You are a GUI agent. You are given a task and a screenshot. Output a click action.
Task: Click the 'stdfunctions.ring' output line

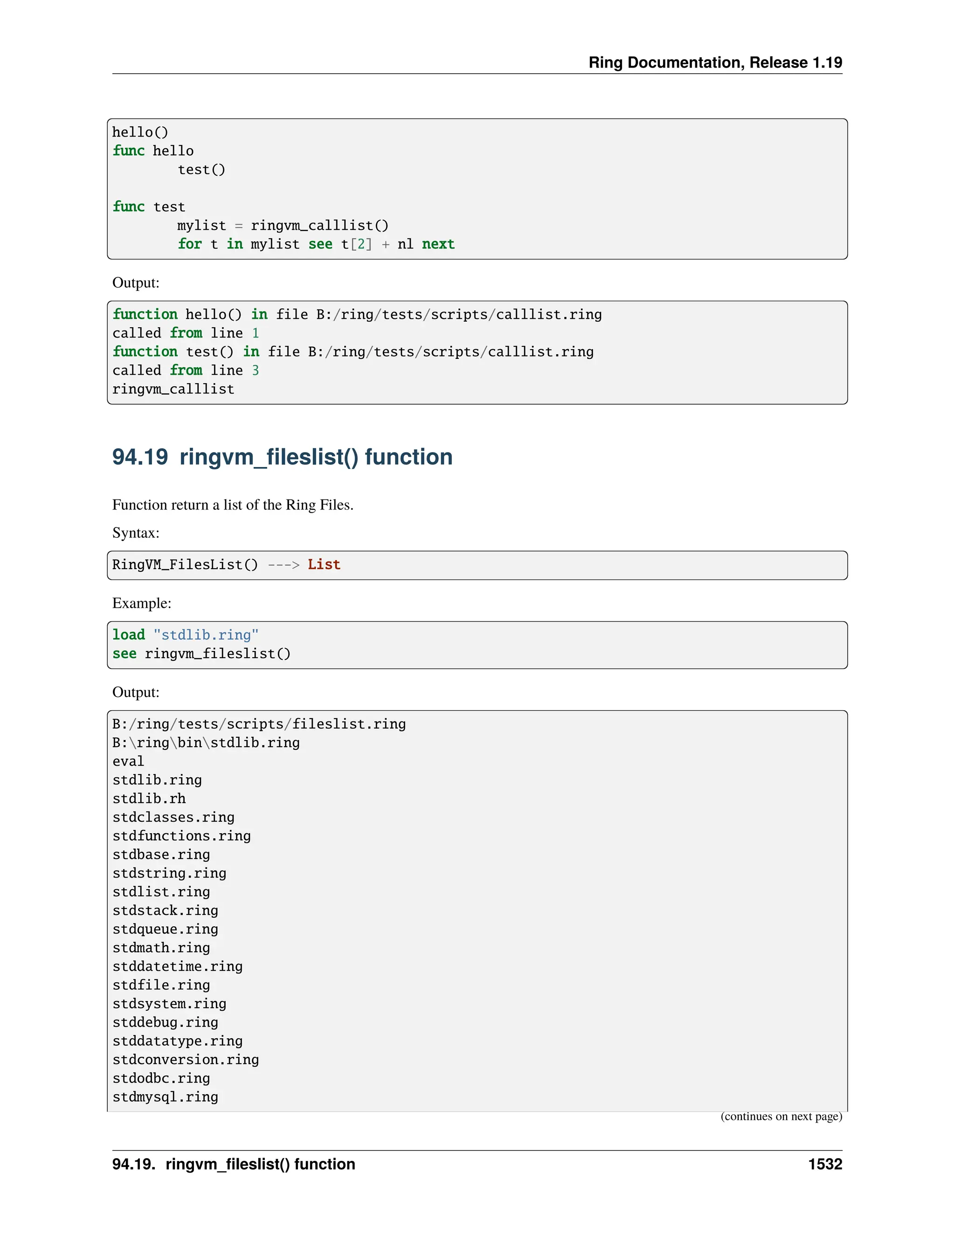[x=181, y=836]
